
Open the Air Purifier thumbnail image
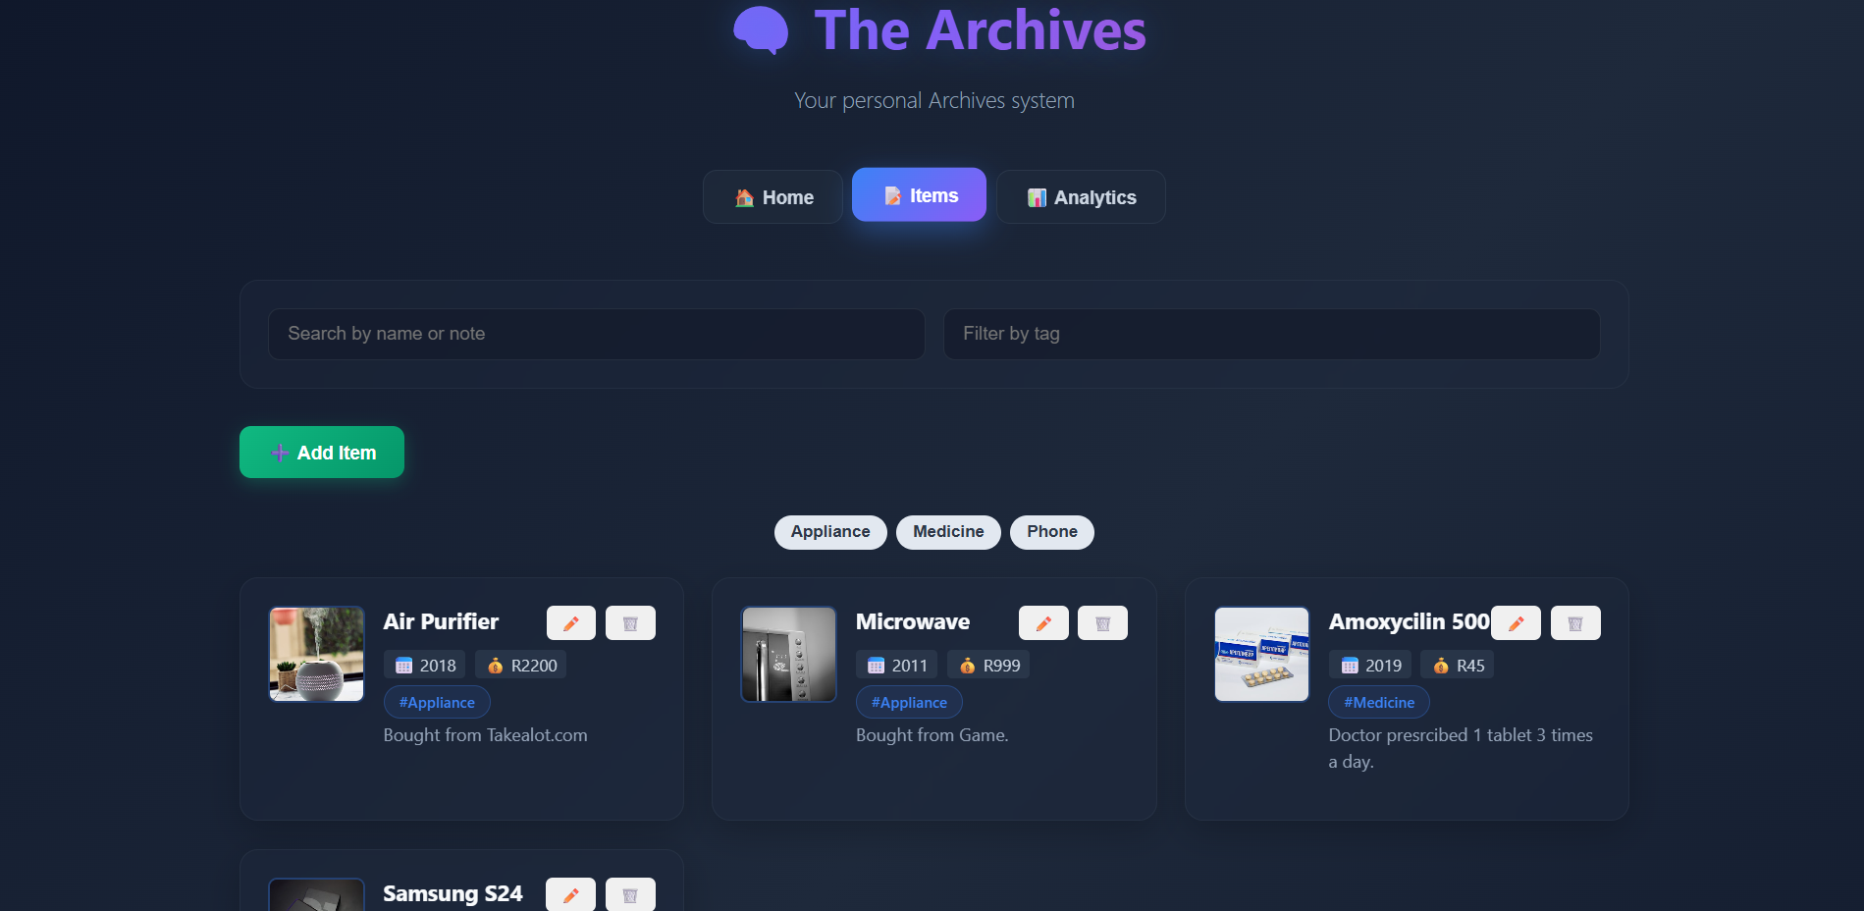coord(317,654)
